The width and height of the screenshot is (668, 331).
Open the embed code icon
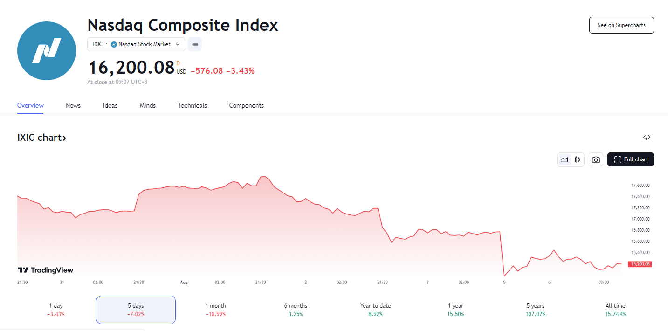point(647,137)
